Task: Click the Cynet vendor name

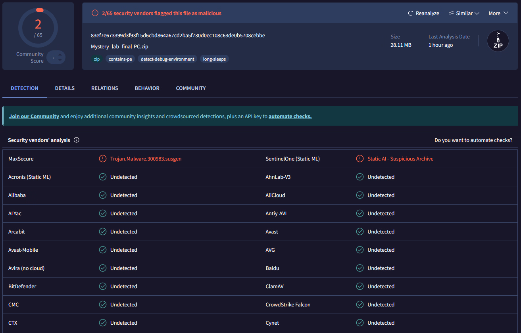Action: [x=272, y=323]
